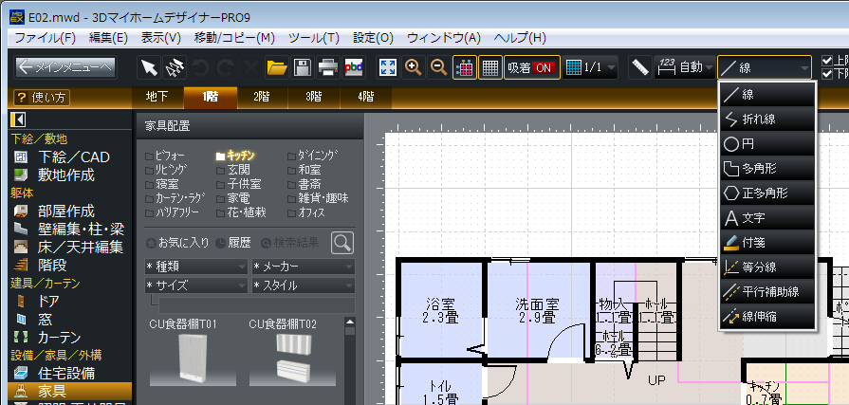849x405 pixels.
Task: Open the メーカー filter dropdown
Action: tap(302, 267)
